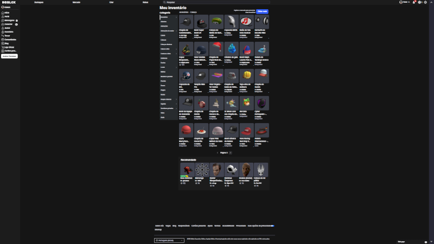Toggle the privacy options switch in footer
This screenshot has height=244, width=434.
tap(273, 226)
